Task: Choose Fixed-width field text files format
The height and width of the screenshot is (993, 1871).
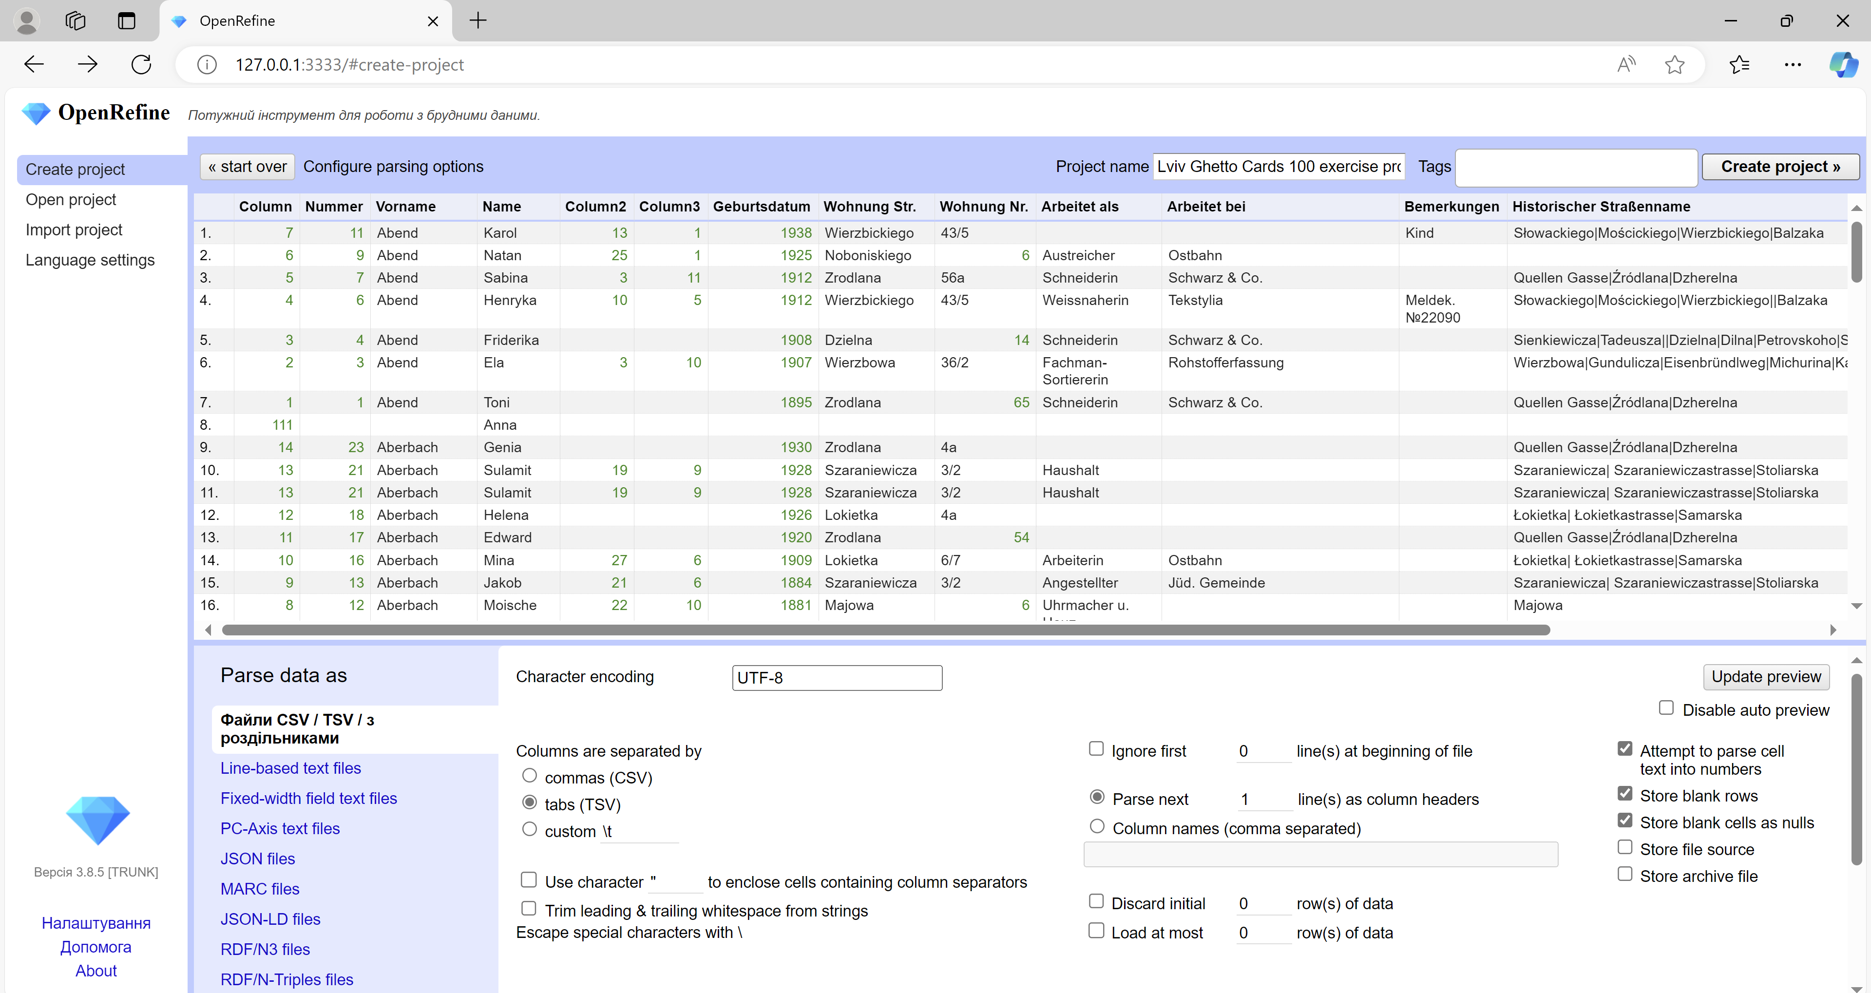Action: click(309, 798)
